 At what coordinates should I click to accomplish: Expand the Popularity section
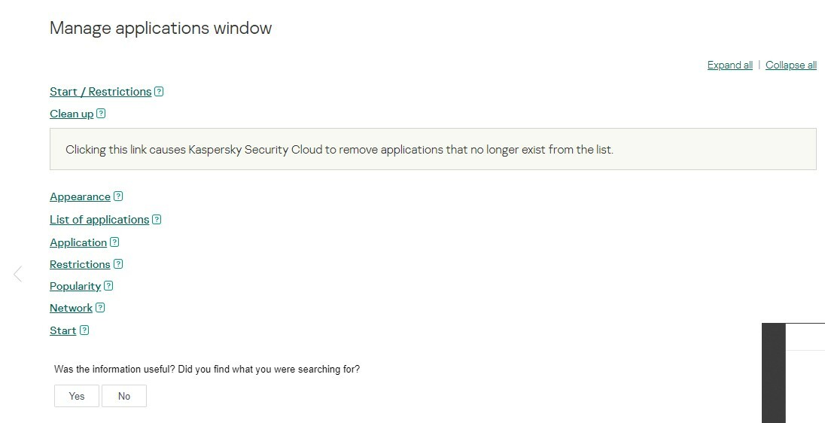coord(75,286)
